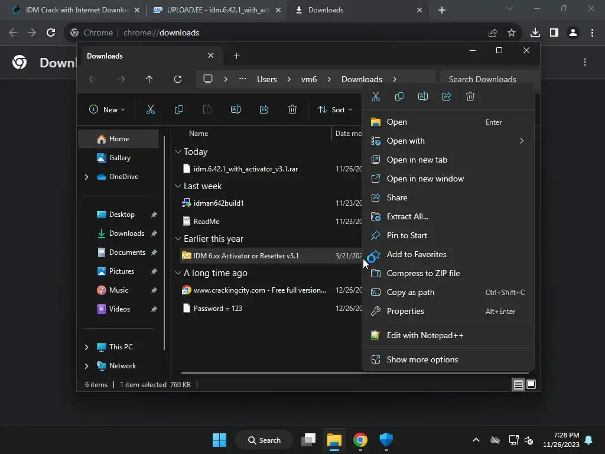605x454 pixels.
Task: Click the Cut icon in context menu
Action: (375, 96)
